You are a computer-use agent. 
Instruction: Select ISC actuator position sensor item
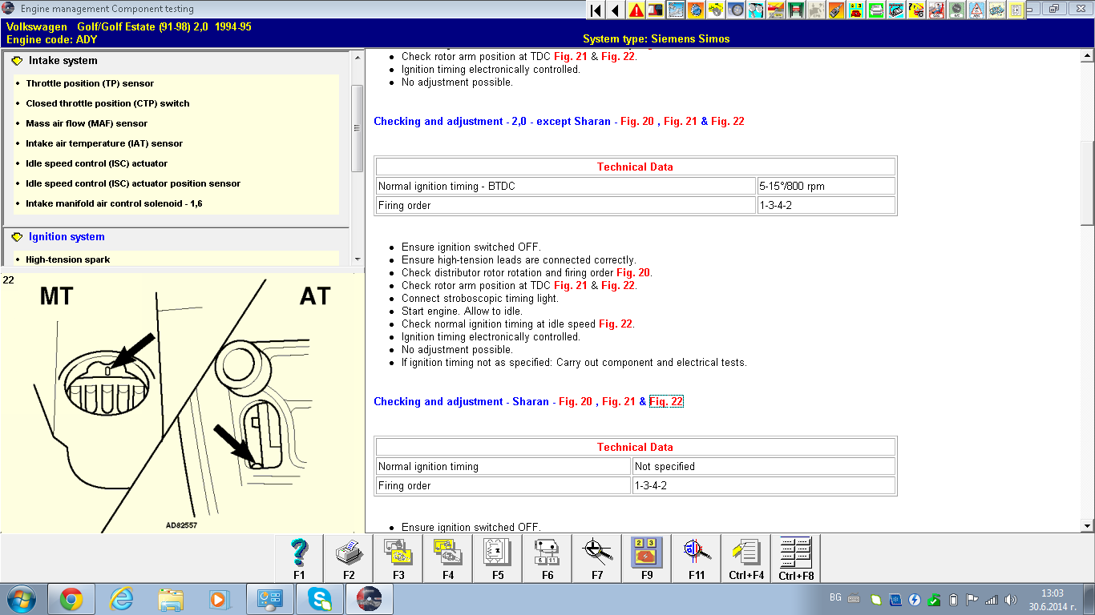tap(133, 183)
